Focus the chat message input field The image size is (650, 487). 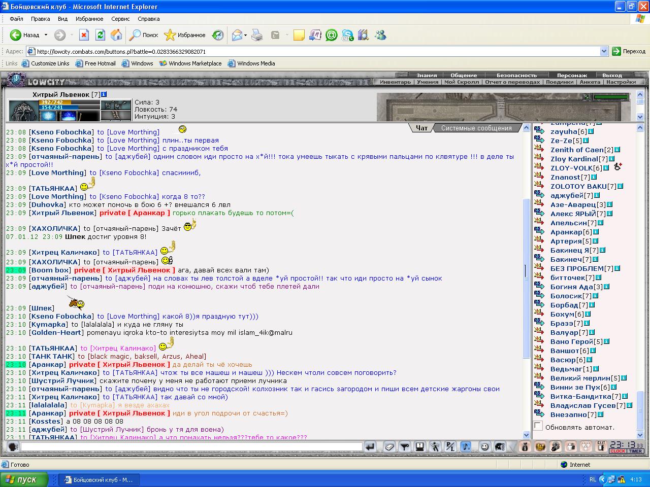pos(191,447)
